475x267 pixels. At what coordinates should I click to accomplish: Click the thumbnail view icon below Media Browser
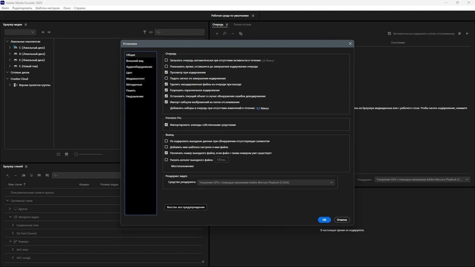(66, 154)
